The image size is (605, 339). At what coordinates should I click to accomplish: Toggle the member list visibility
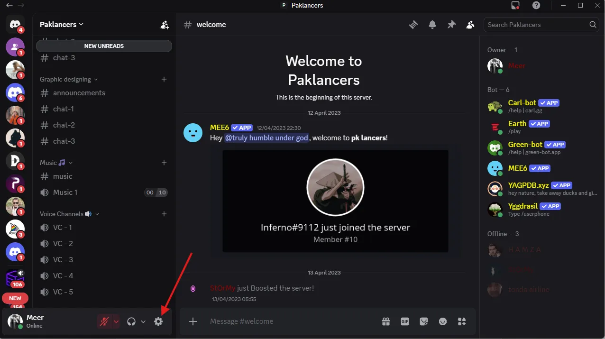[x=470, y=25]
